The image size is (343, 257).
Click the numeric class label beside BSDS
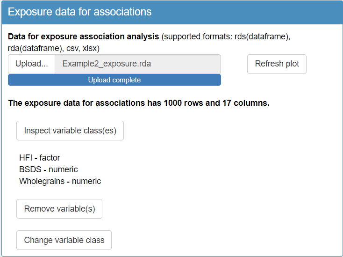pyautogui.click(x=63, y=169)
